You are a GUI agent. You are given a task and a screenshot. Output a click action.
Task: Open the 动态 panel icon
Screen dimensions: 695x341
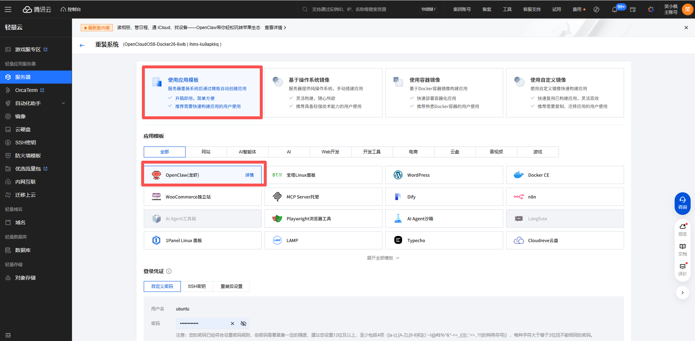click(683, 229)
